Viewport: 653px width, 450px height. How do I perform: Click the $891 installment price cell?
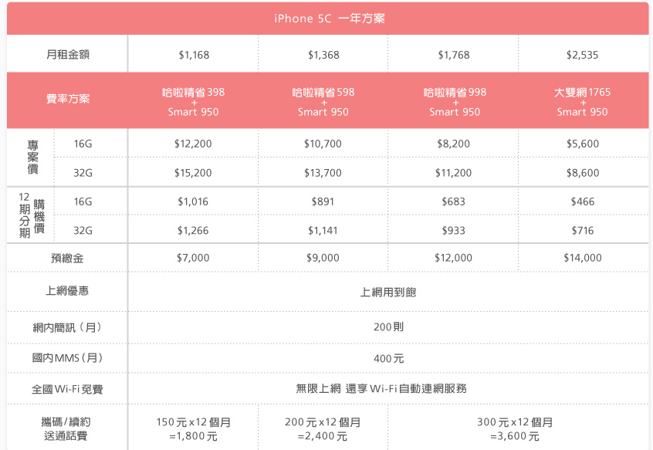click(323, 201)
